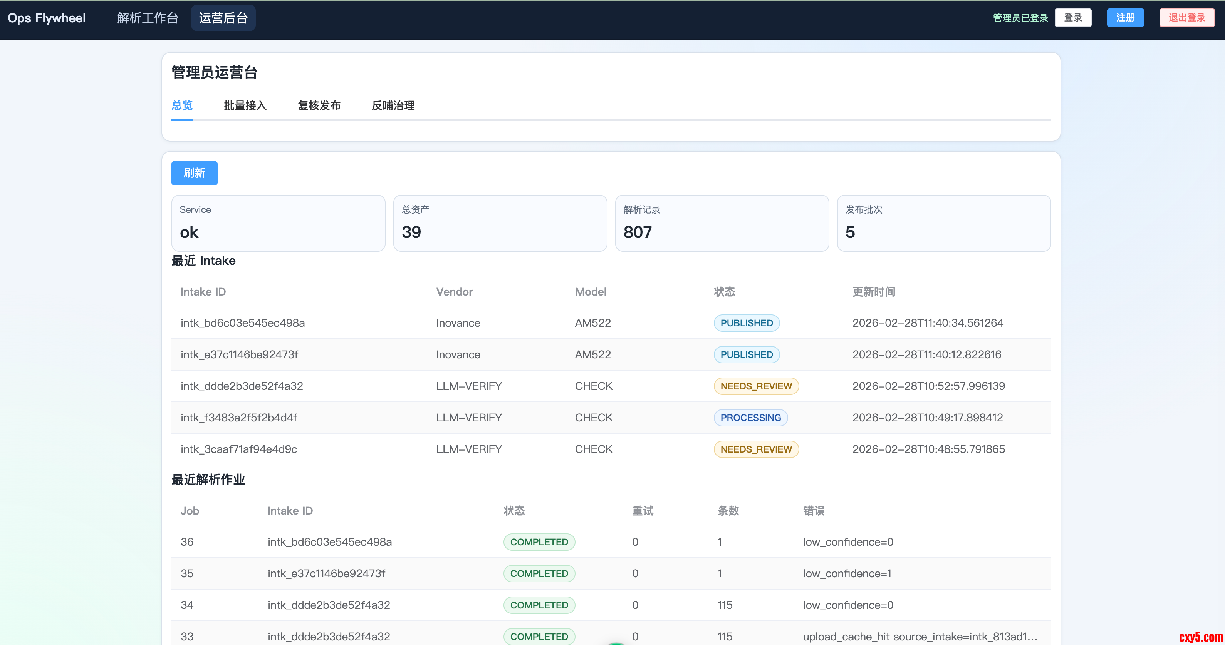Open the 解析工作台 navigation tab
The image size is (1225, 645).
tap(148, 18)
